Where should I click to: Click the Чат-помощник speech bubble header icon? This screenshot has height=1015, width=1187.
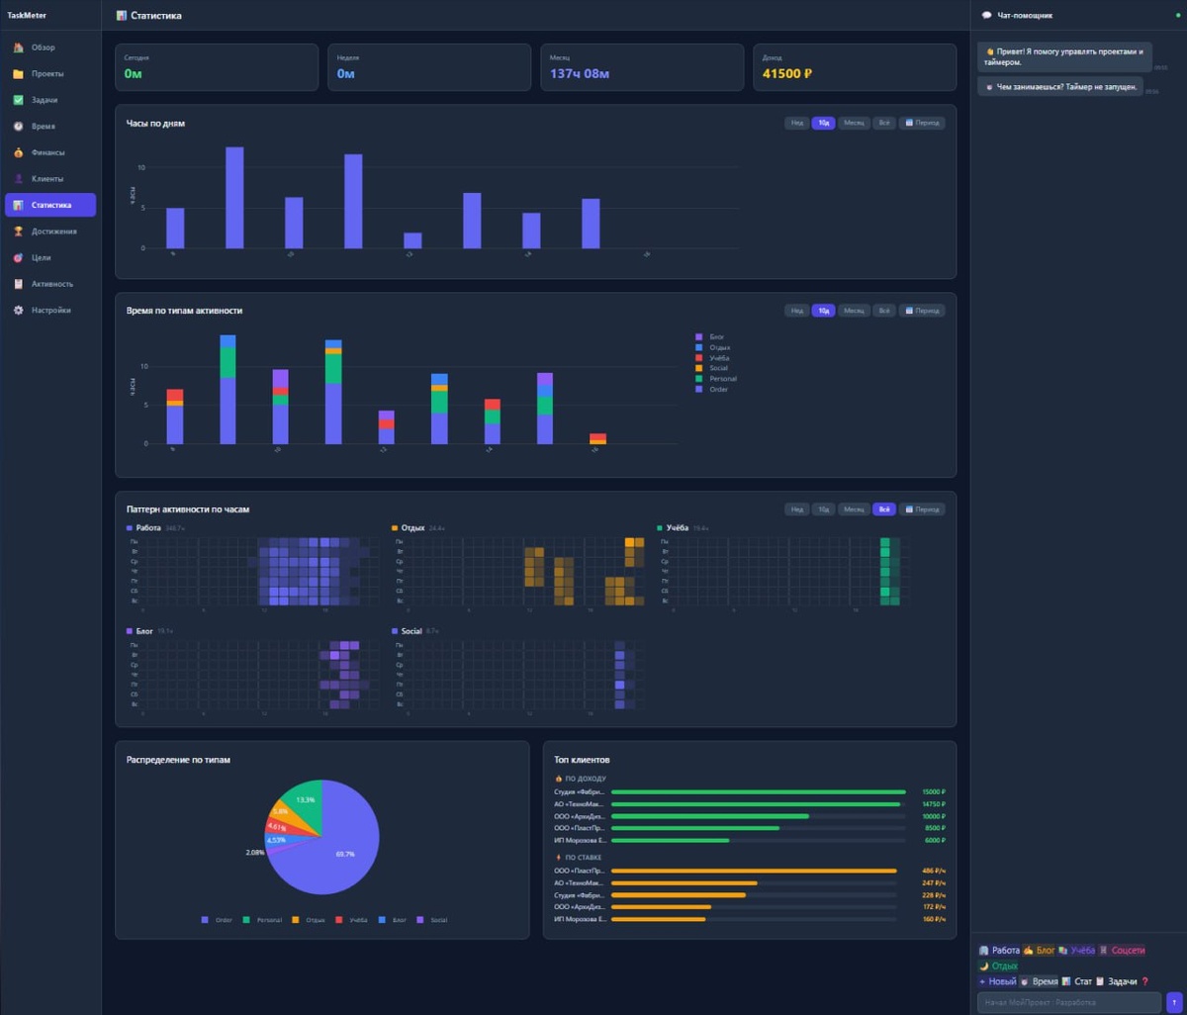[986, 15]
